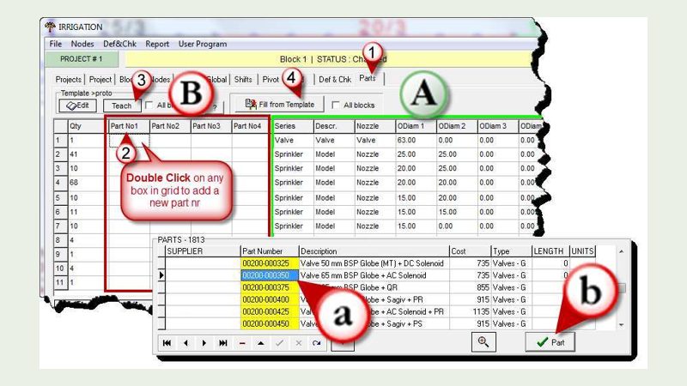The height and width of the screenshot is (386, 687).
Task: Click the Edit template button
Action: tap(77, 106)
